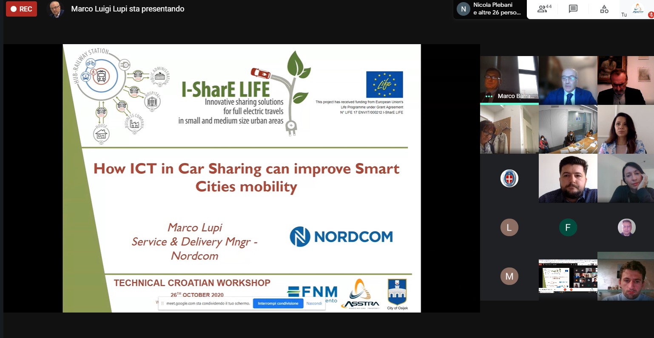Click the drag handle of the sharing notification bar
654x338 pixels.
coord(162,303)
